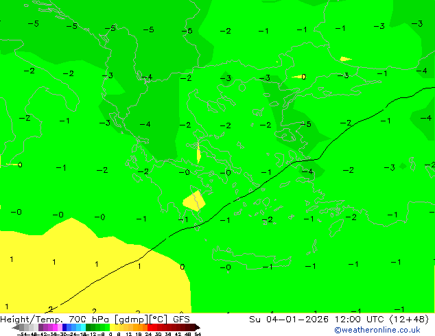Select the dark green swatch in color scale

[89, 327]
